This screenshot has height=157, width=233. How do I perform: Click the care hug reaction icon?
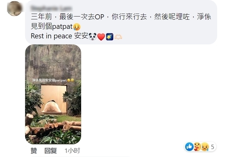point(197,147)
